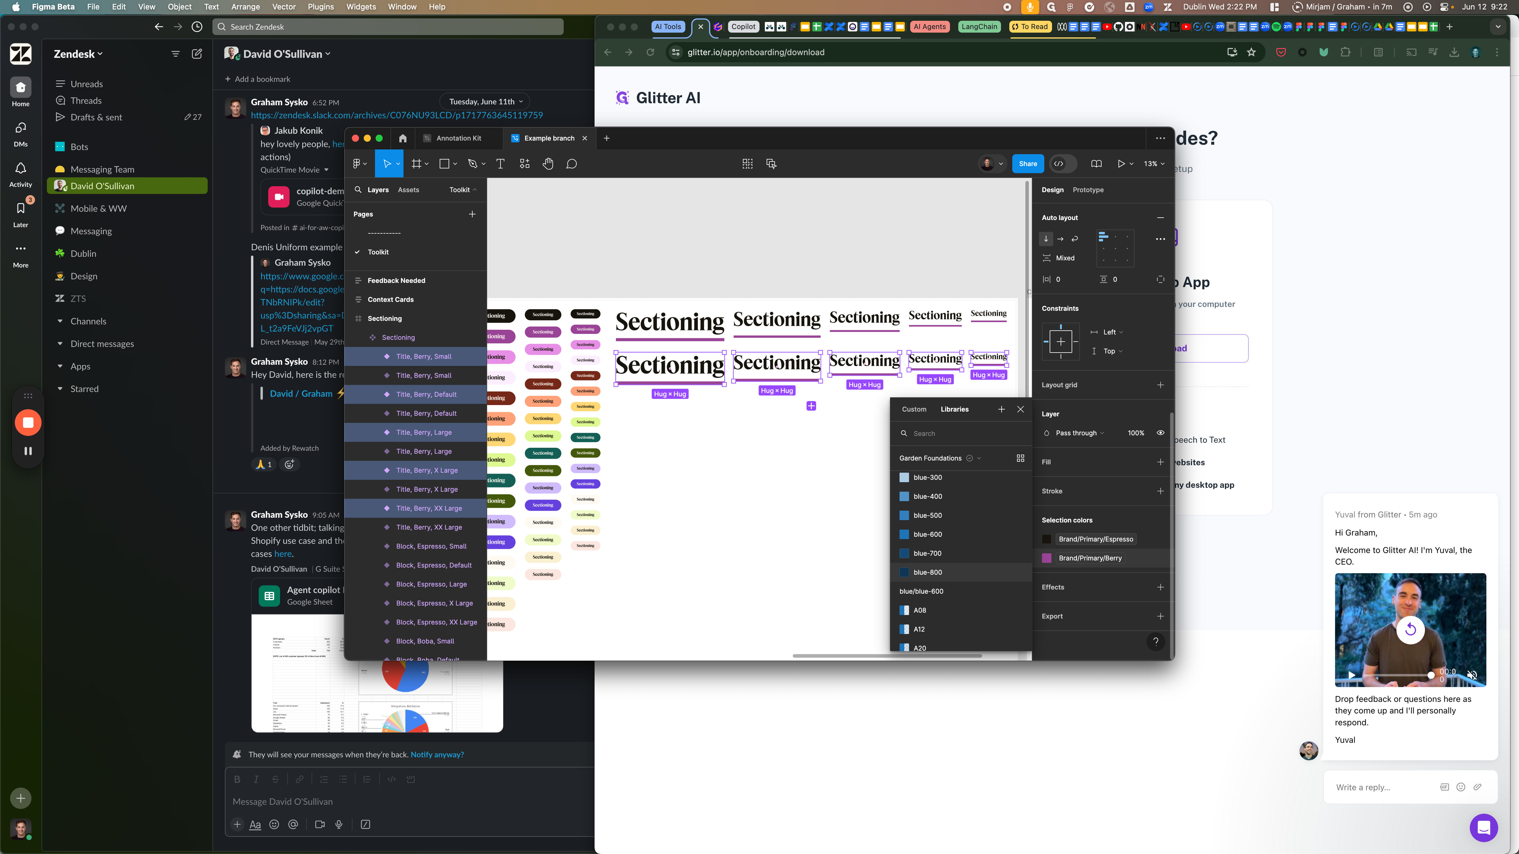1519x854 pixels.
Task: Click the Present play icon in Figma
Action: [x=1121, y=164]
